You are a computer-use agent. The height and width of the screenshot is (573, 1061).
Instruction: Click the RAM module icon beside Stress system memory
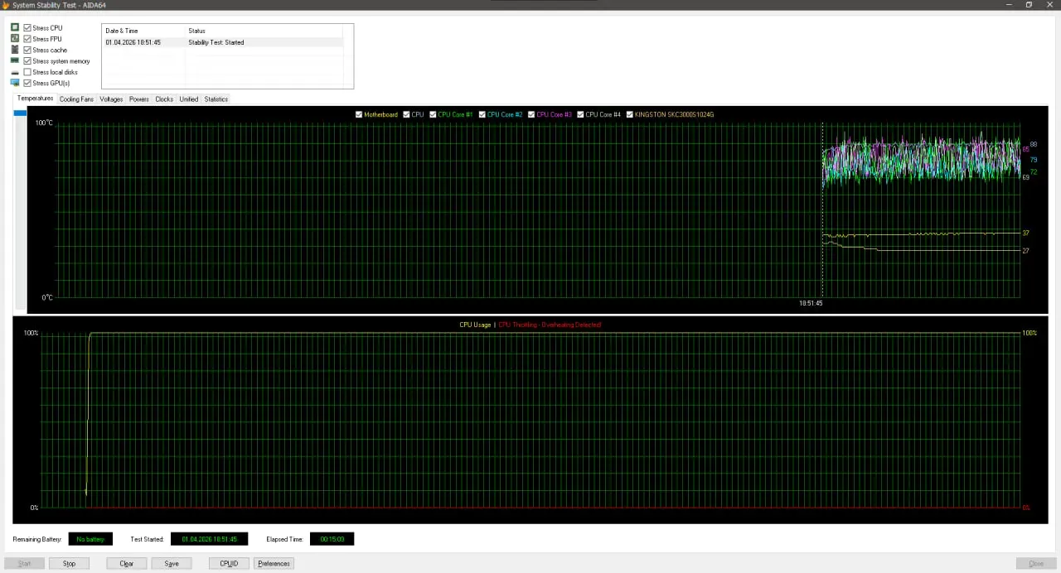coord(15,61)
